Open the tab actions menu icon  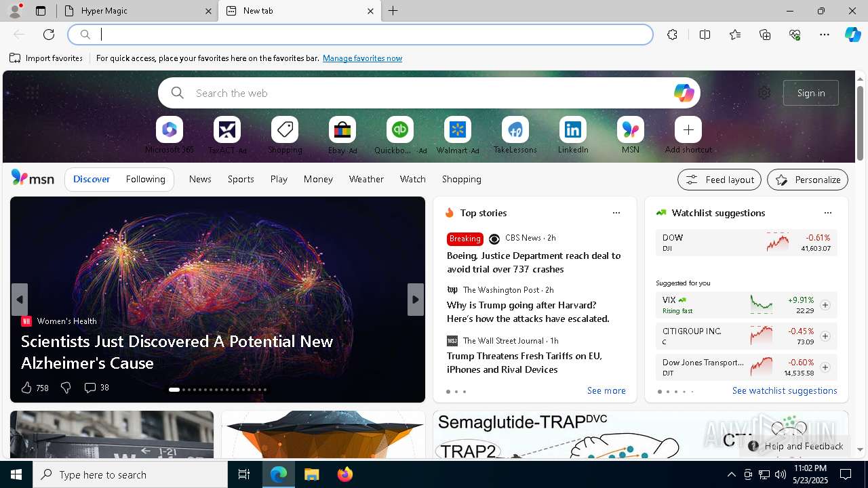41,11
